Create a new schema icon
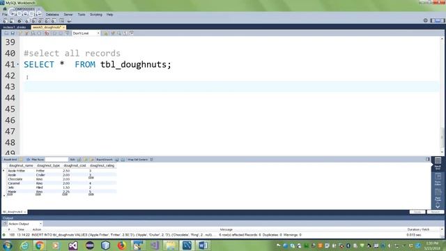446x251 pixels. (27, 21)
